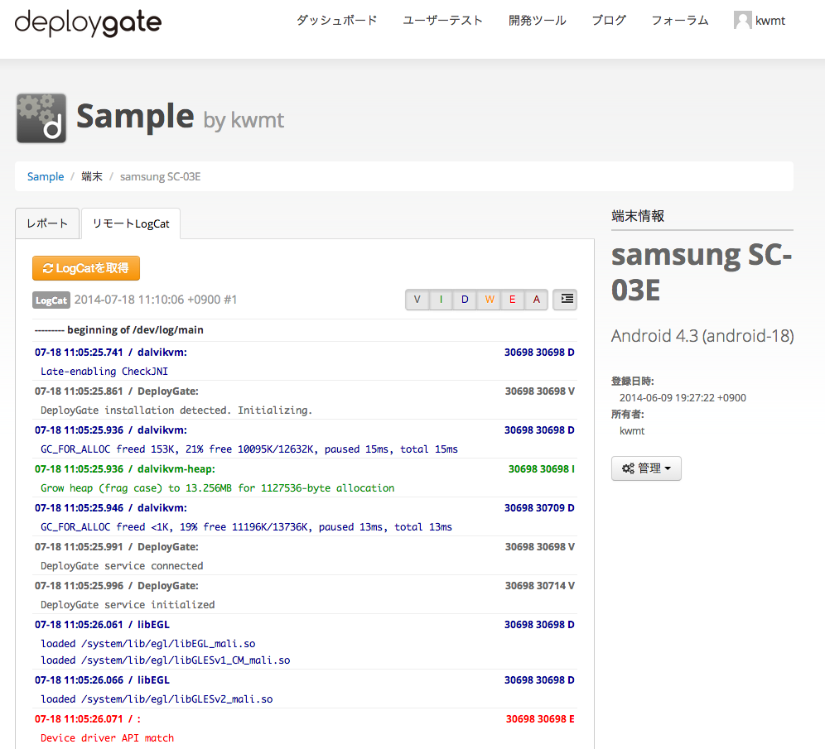Click PID text '30698 30698 E'
Viewport: 825px width, 749px height.
point(540,719)
